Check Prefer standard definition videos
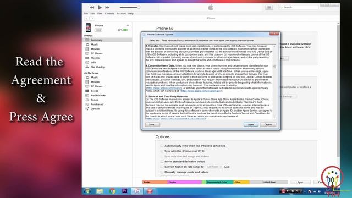 click(162, 161)
